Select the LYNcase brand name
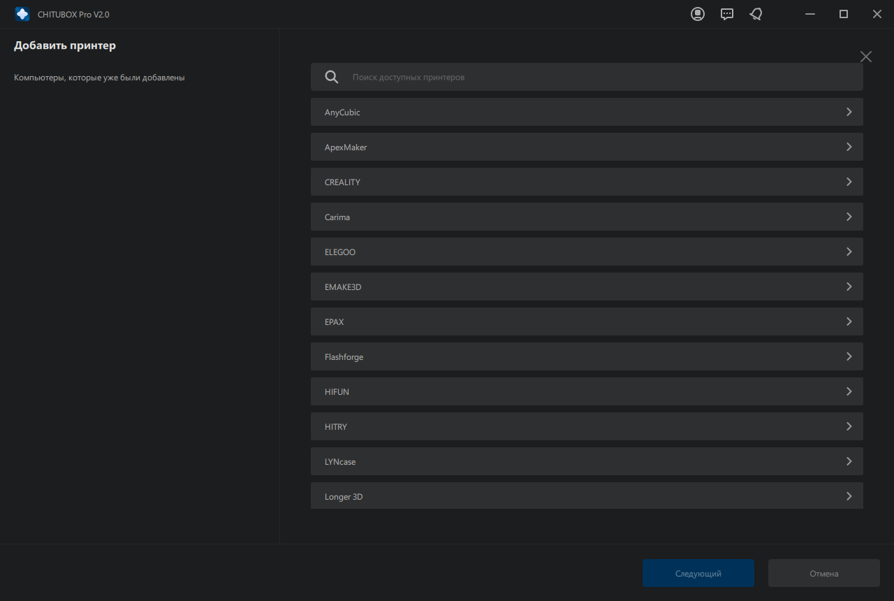Viewport: 894px width, 601px height. pyautogui.click(x=340, y=462)
